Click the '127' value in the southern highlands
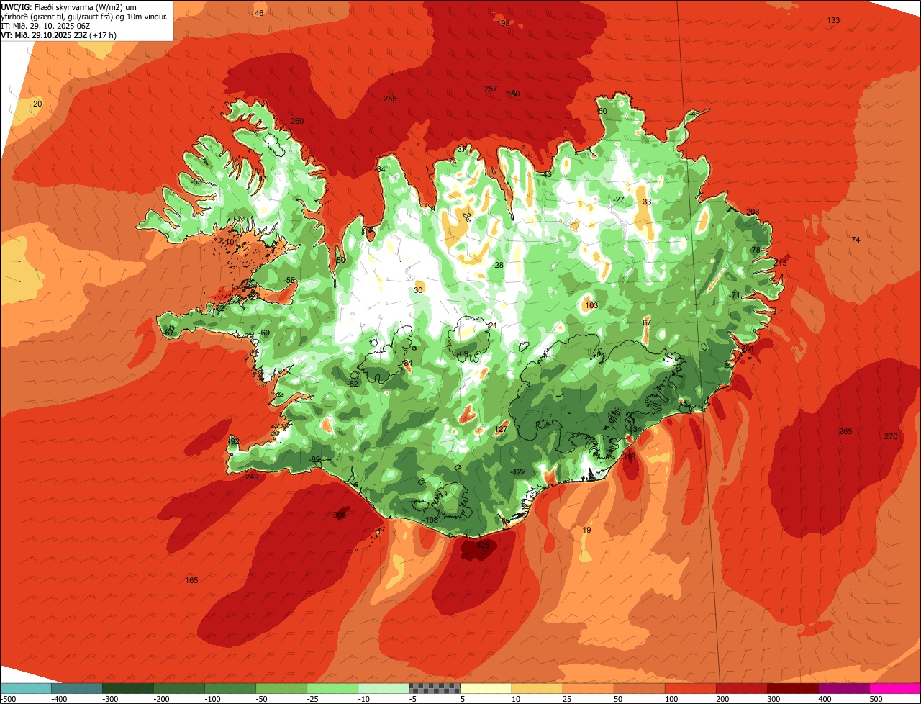This screenshot has height=704, width=921. [x=502, y=429]
